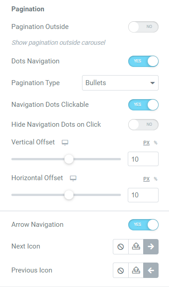
Task: Enable Hide Navigation Dots on Click
Action: click(x=143, y=124)
